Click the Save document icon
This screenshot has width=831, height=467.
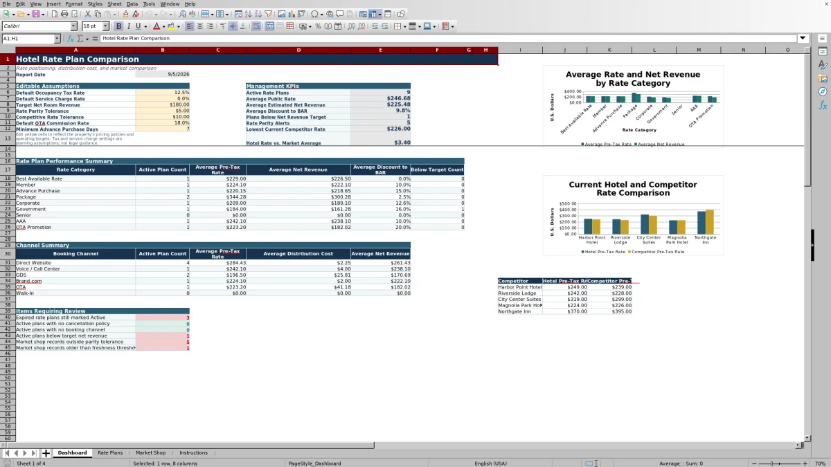click(35, 14)
